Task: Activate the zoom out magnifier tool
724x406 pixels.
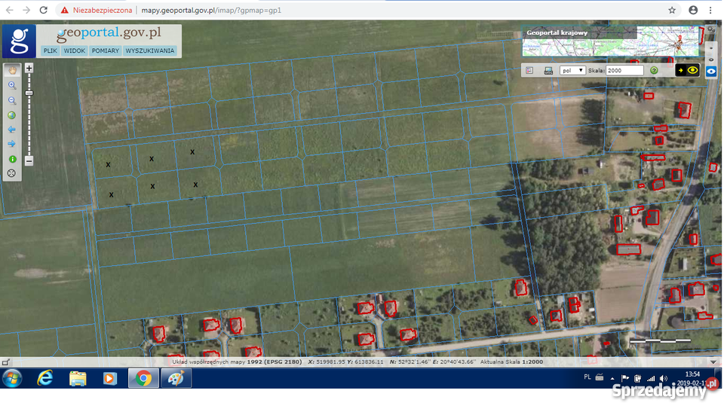Action: (x=12, y=100)
